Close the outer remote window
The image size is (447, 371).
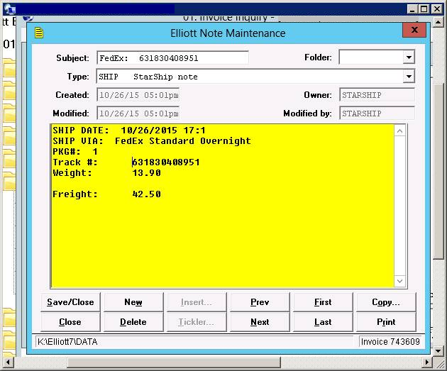(x=437, y=9)
